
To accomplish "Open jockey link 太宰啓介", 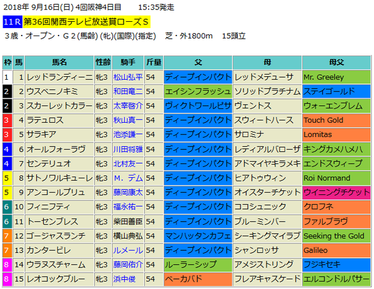I will [x=128, y=106].
